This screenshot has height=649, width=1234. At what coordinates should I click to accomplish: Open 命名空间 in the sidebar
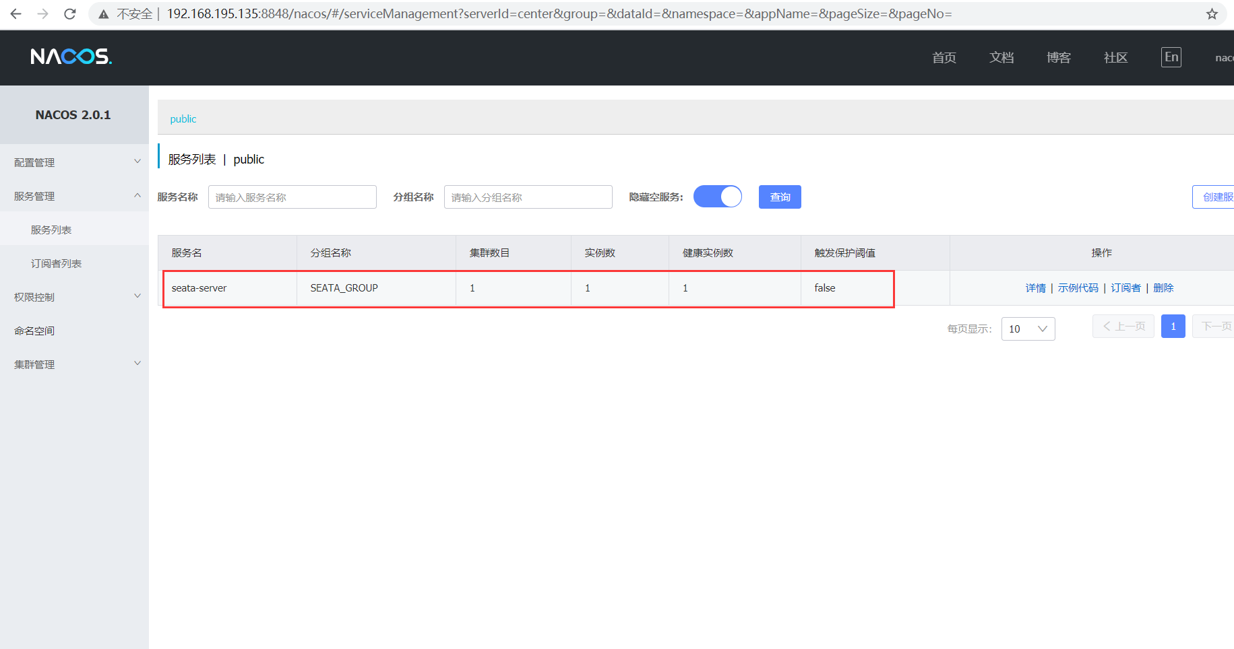pyautogui.click(x=34, y=331)
